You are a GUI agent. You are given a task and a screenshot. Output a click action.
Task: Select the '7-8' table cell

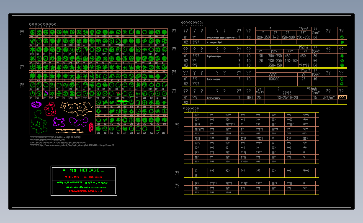coord(275,37)
